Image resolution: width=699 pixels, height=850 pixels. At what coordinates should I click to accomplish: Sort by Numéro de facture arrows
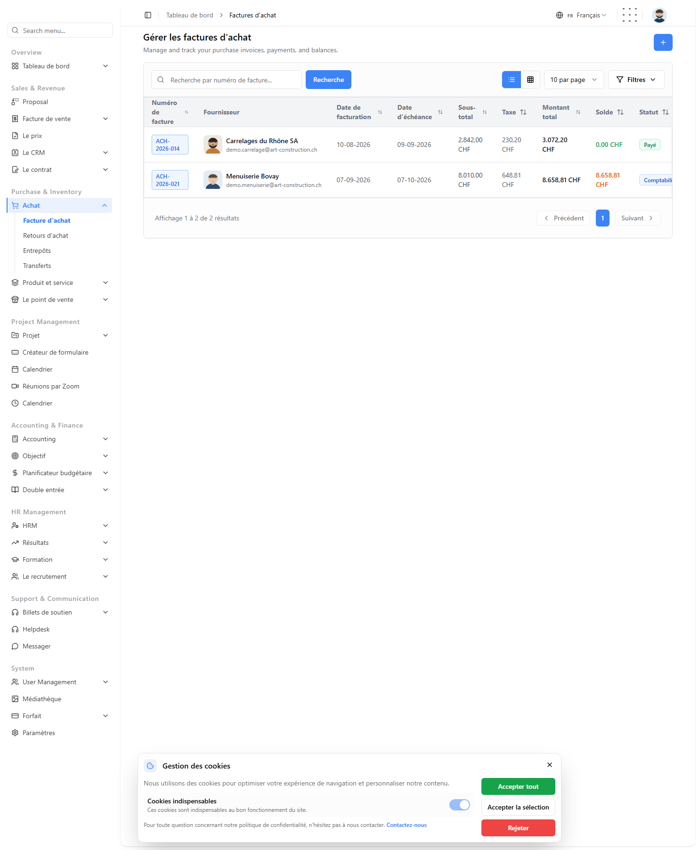187,112
